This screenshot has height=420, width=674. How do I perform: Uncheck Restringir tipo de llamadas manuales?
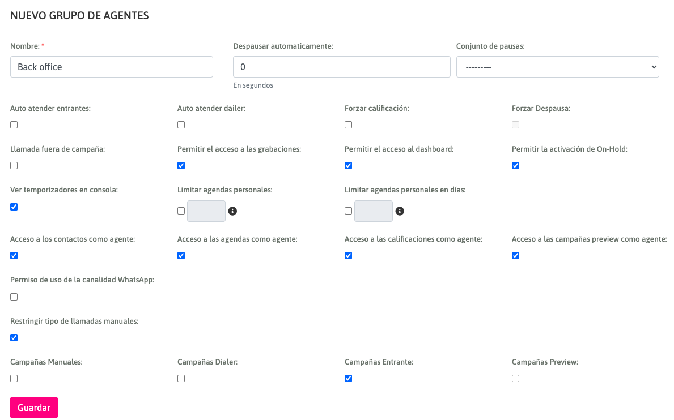[x=14, y=338]
